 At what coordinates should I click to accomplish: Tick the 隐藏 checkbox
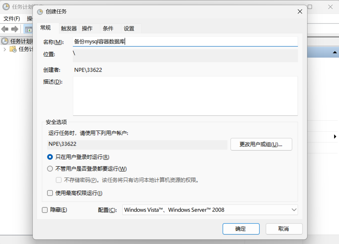click(45, 210)
